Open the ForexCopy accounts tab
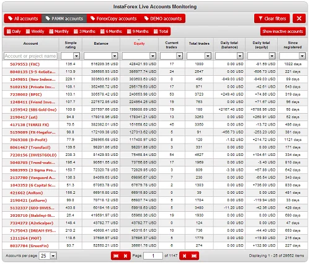Image resolution: width=310 pixels, height=264 pixels. pos(113,19)
